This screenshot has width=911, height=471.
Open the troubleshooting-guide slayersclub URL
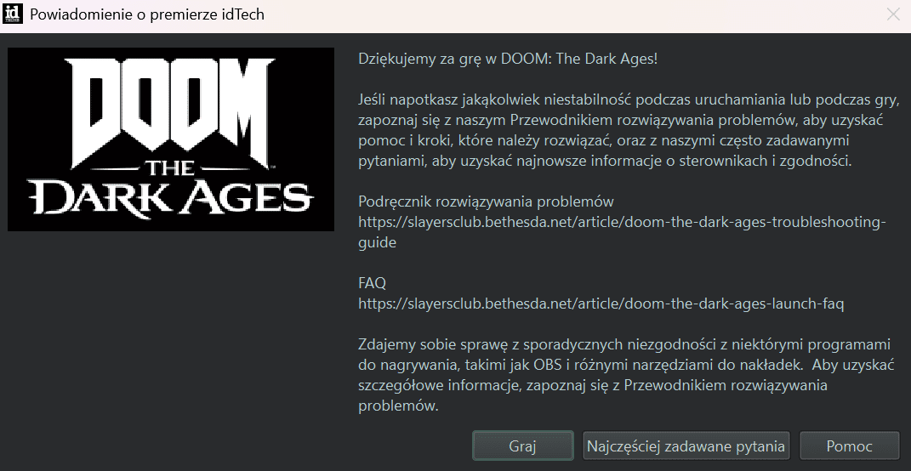click(621, 222)
